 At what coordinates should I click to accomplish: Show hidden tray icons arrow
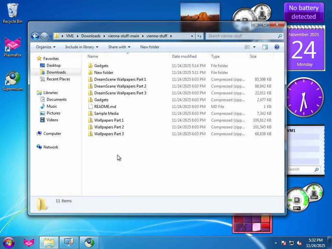pos(276,243)
